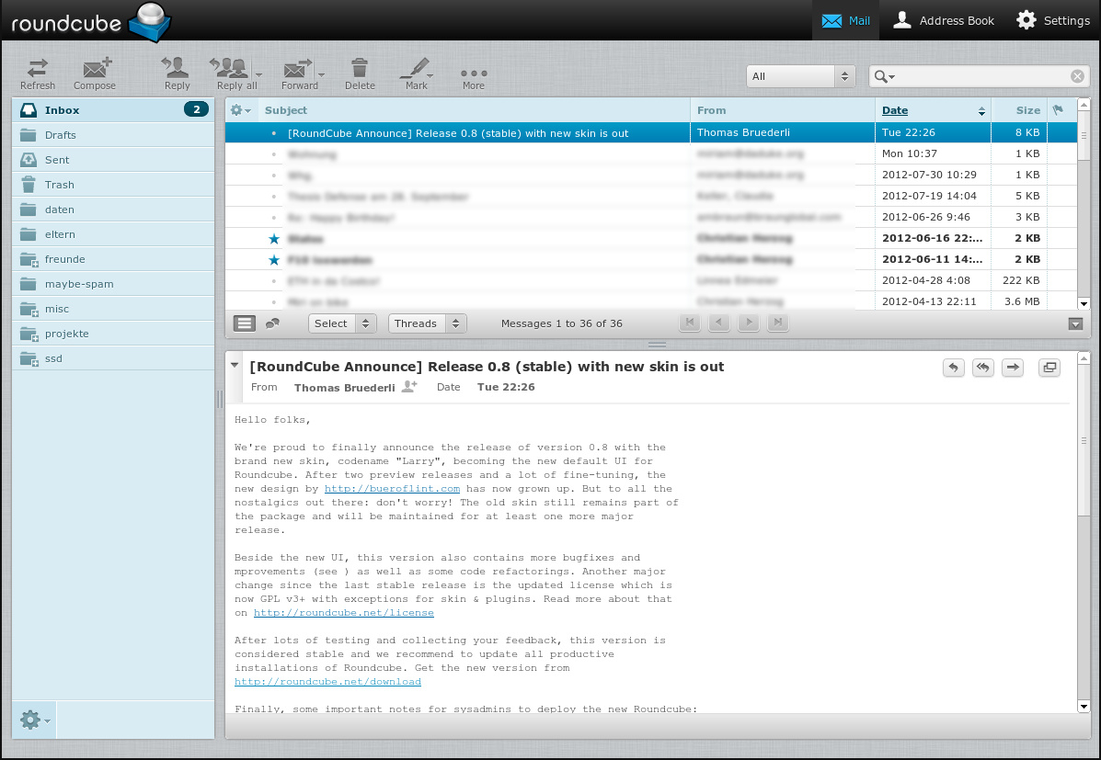Open the Reply all options arrow
Viewport: 1101px width, 760px height.
click(x=259, y=74)
